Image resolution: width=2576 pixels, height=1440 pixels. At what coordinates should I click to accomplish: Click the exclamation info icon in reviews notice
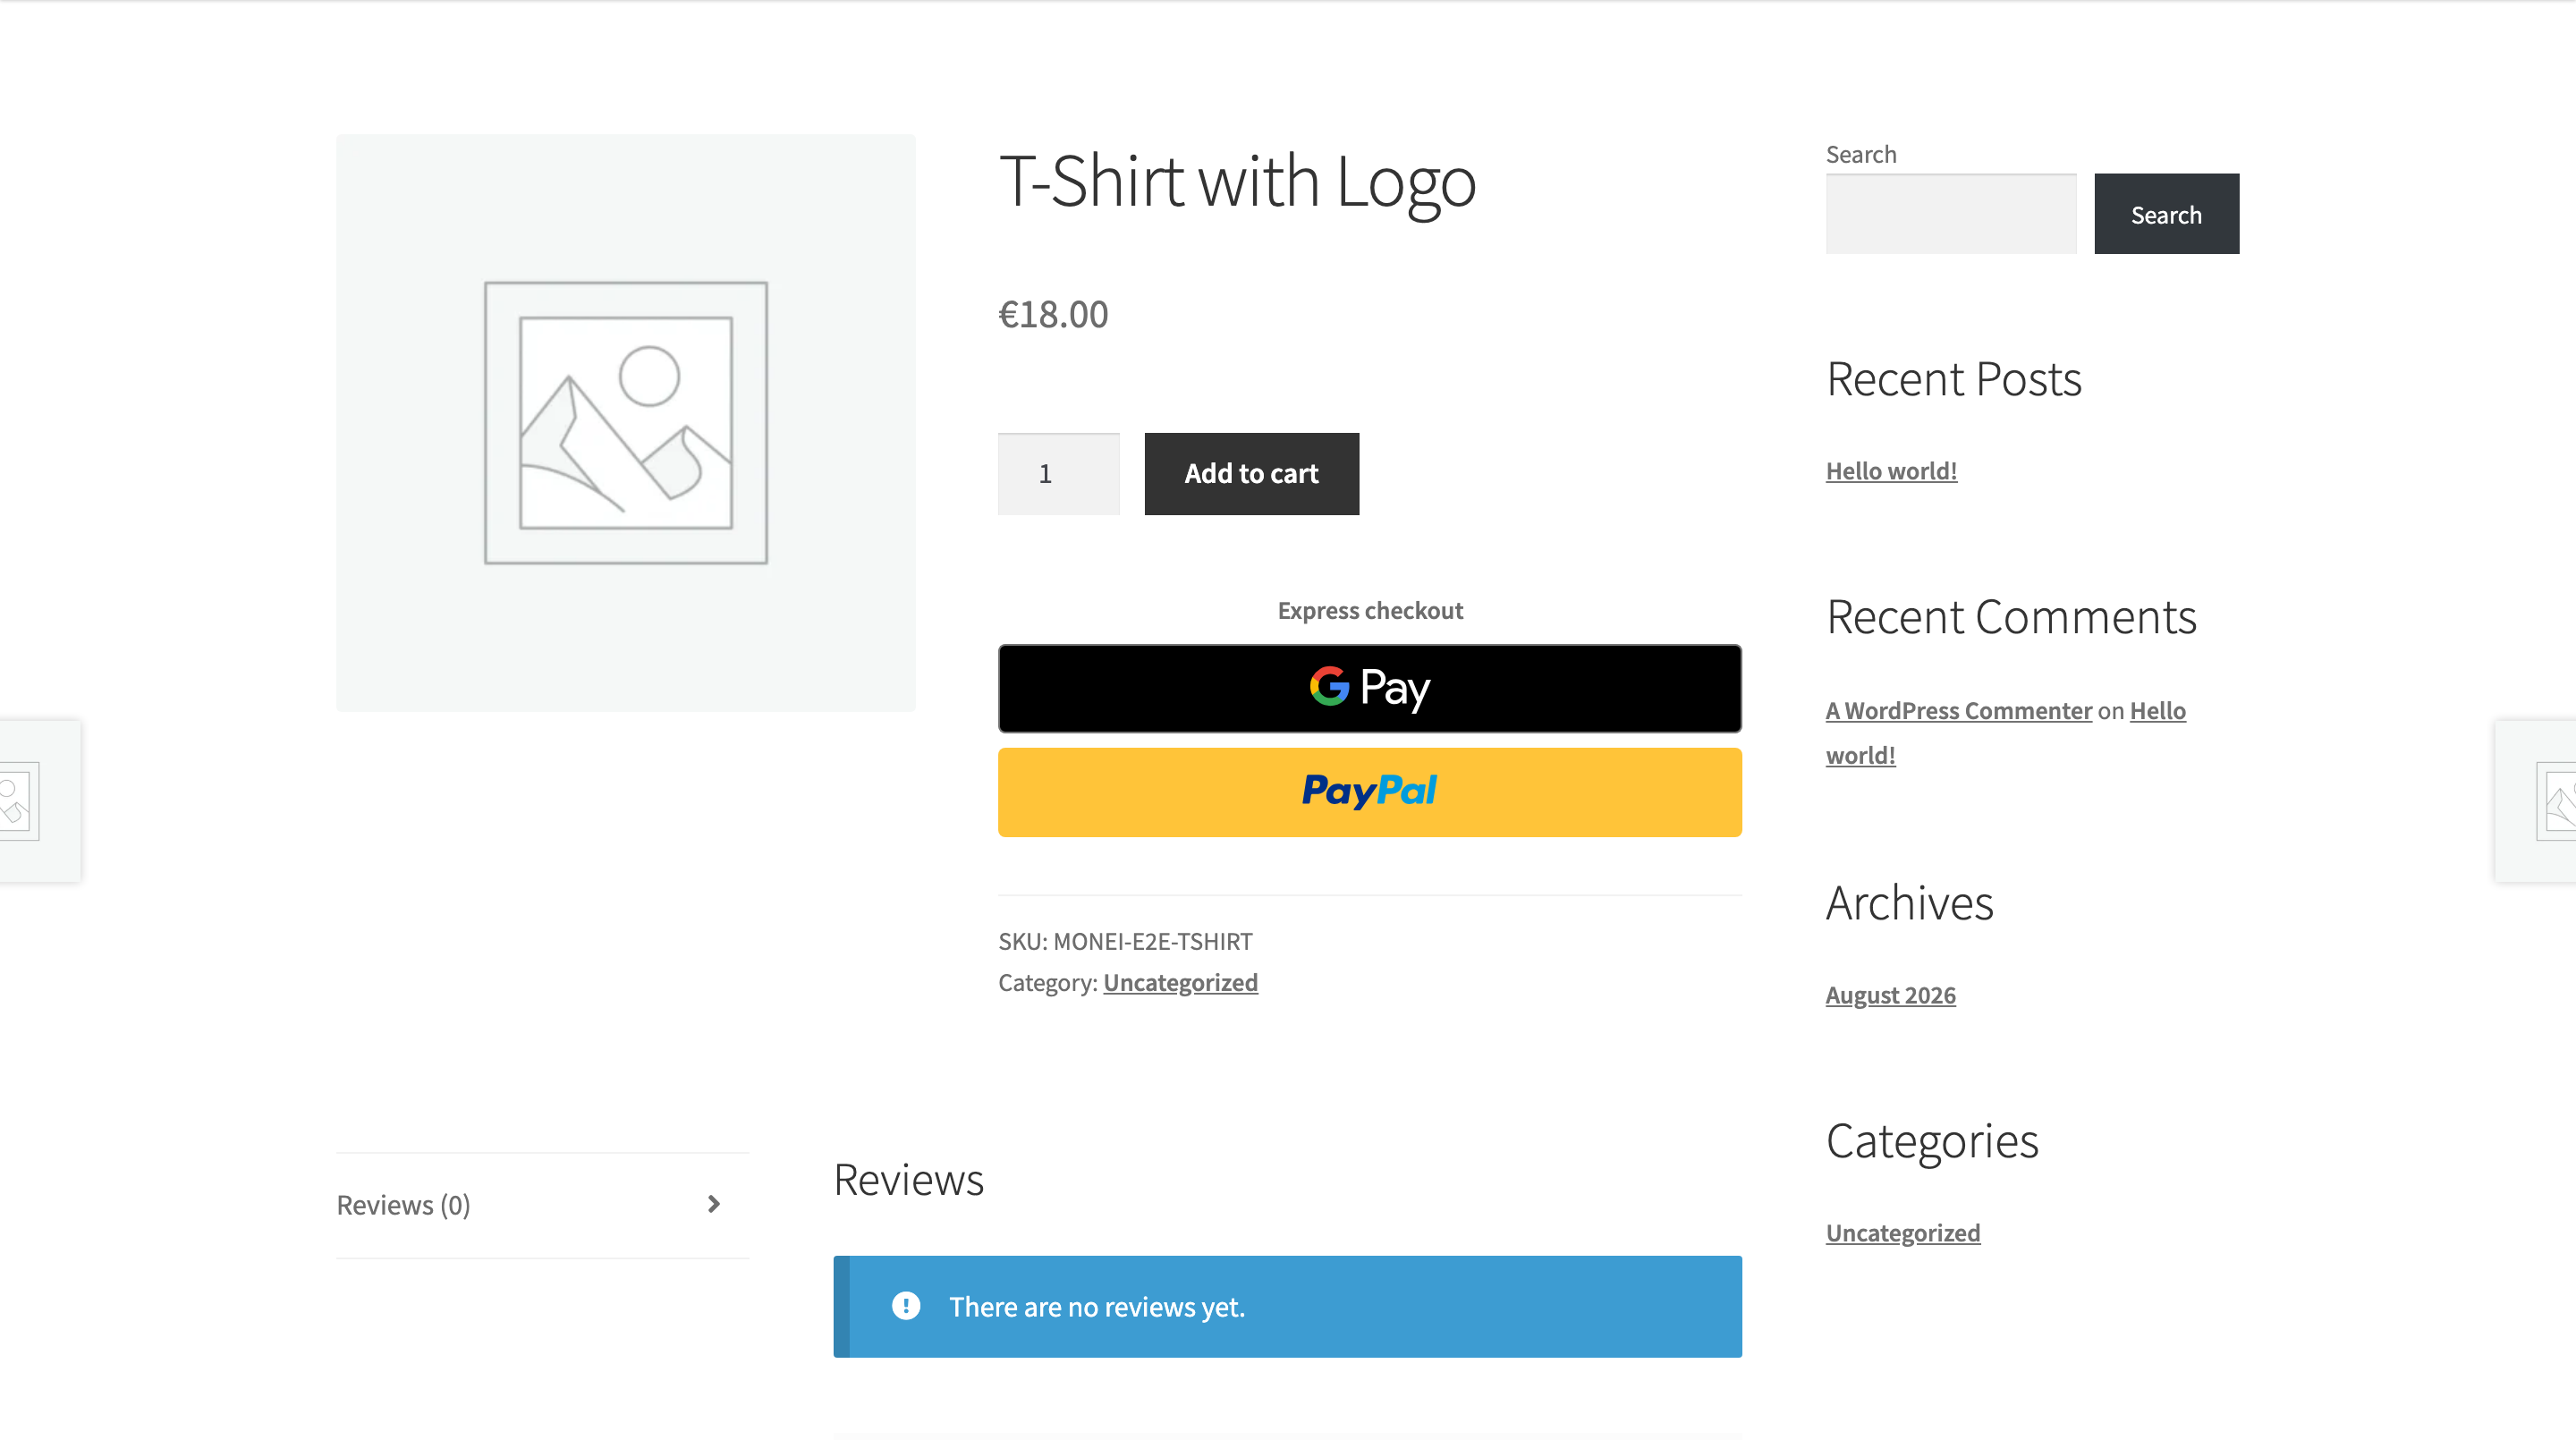pyautogui.click(x=905, y=1306)
